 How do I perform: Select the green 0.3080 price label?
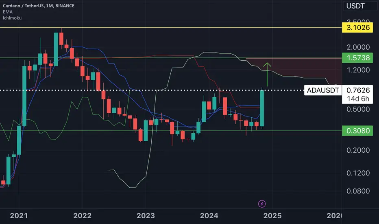pyautogui.click(x=357, y=131)
